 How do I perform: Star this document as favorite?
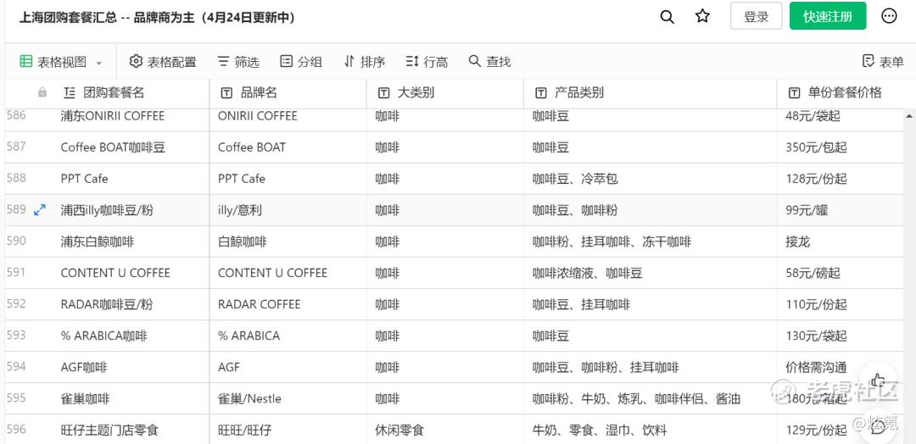coord(702,16)
